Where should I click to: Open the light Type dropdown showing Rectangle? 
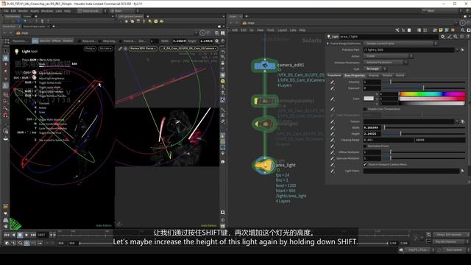(375, 68)
